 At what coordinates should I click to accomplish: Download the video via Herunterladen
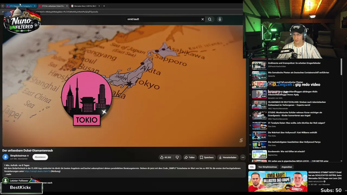point(227,157)
